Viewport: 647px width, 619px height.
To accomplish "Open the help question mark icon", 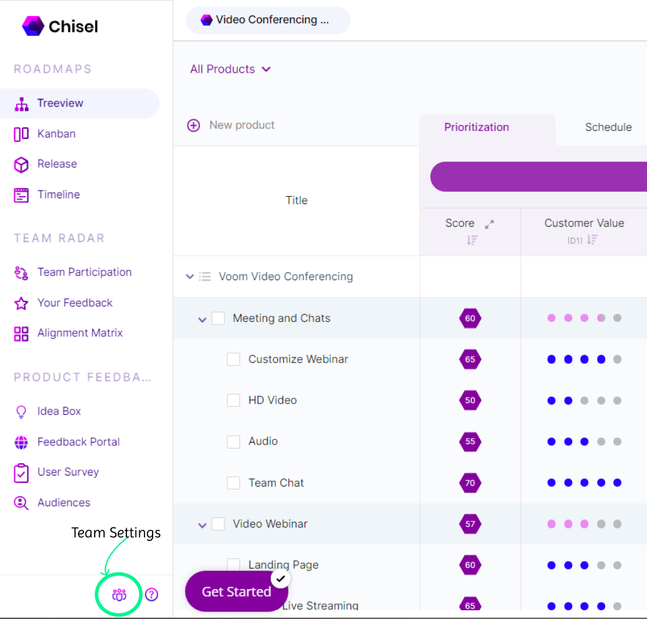I will coord(151,595).
